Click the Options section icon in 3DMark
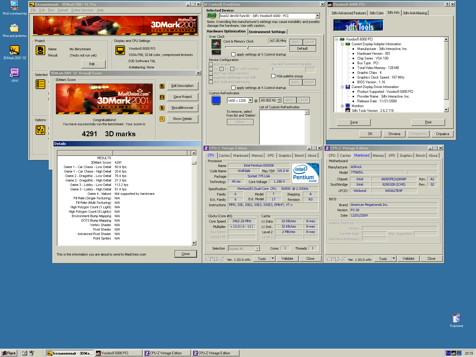Viewport: 476px width, 357px height. pos(40,130)
